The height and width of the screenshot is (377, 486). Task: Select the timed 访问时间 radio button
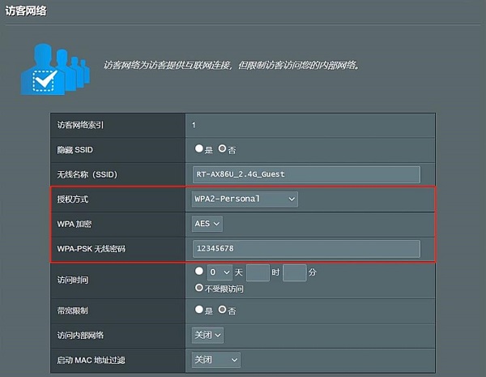pyautogui.click(x=199, y=272)
